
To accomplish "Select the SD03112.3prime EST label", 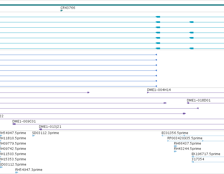I will tap(46, 133).
